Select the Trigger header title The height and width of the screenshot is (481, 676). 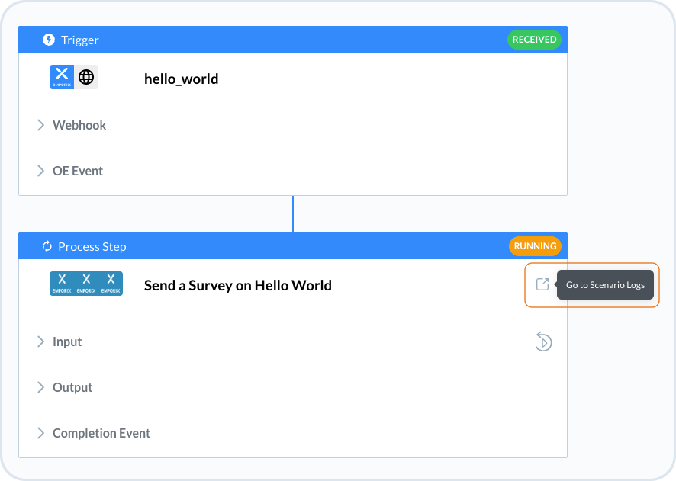click(79, 40)
